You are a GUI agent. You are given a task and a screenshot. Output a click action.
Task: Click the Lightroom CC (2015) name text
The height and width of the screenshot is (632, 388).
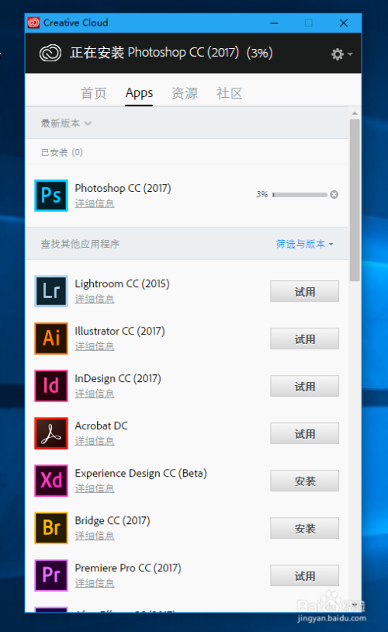point(122,283)
